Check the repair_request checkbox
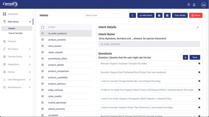Screen dimensions: 209x117 point(42,52)
